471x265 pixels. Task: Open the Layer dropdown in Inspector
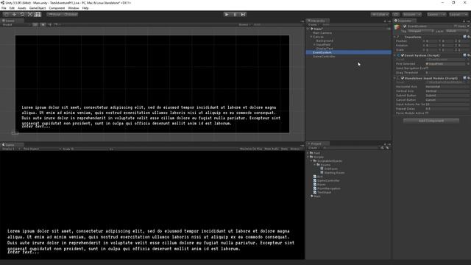tap(457, 31)
